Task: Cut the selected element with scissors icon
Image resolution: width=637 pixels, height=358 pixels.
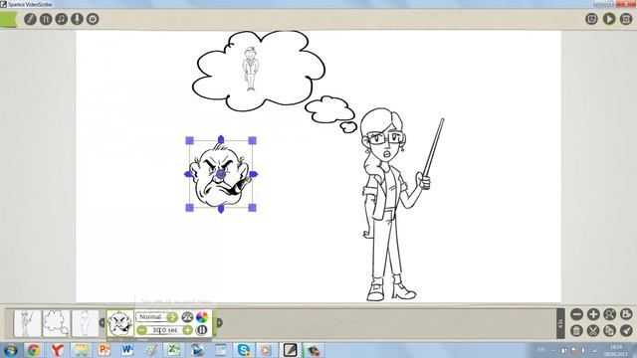Action: pyautogui.click(x=593, y=330)
